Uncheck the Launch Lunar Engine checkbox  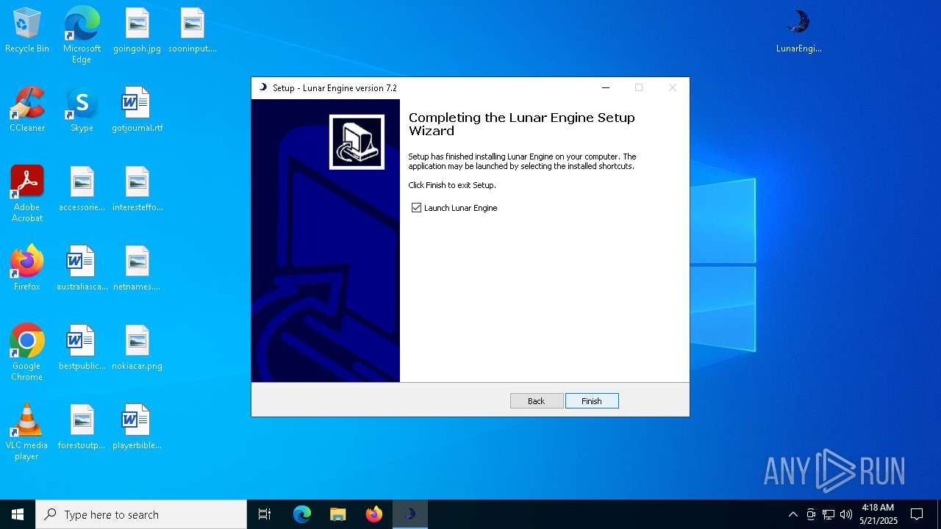(x=417, y=208)
